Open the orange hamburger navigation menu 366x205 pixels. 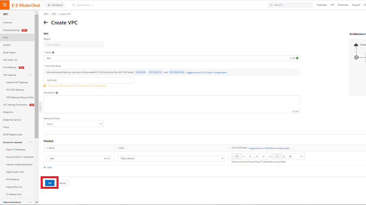[x=5, y=5]
